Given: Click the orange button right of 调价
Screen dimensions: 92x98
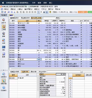Looking at the screenshot, I should (83, 12).
